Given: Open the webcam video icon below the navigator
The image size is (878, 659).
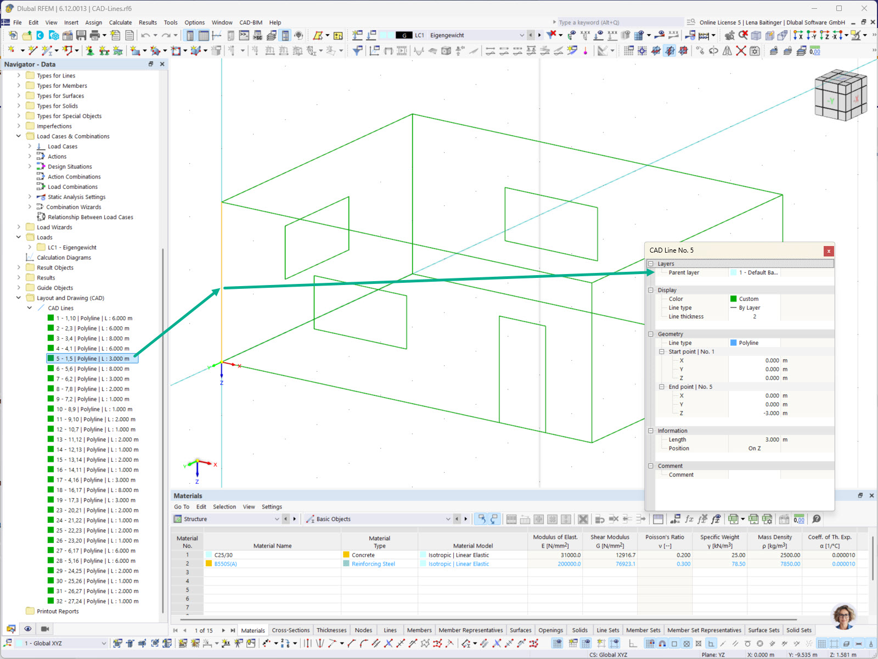Looking at the screenshot, I should coord(44,629).
